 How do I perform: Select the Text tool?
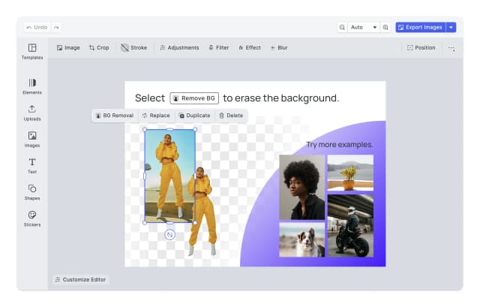tap(32, 165)
